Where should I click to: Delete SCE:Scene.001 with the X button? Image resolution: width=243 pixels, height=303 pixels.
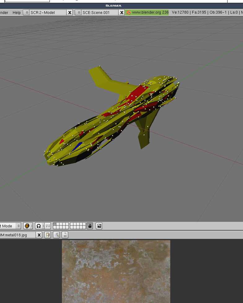(x=122, y=12)
